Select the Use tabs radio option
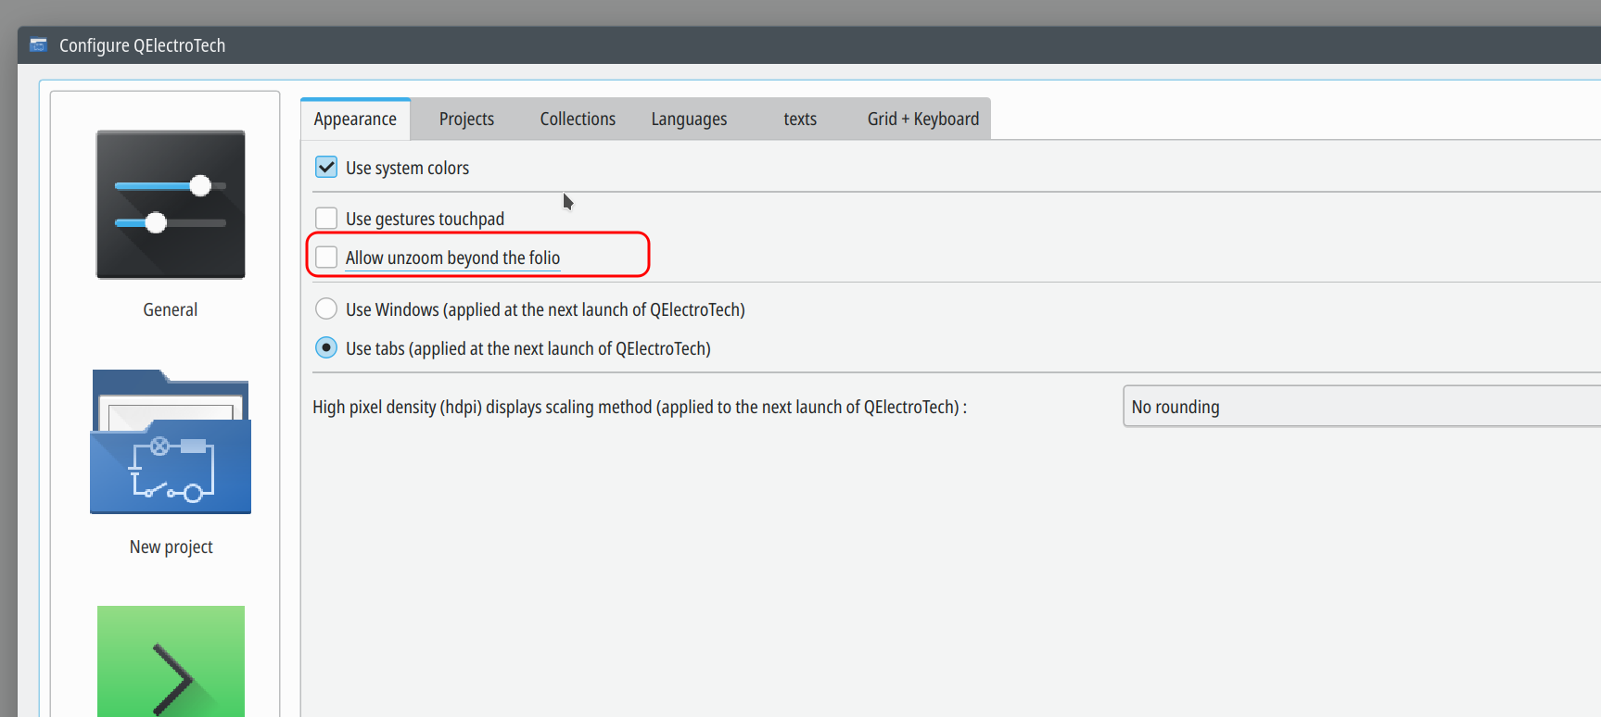1601x717 pixels. click(326, 348)
